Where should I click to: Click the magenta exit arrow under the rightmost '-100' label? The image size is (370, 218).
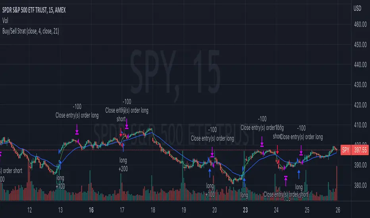[x=301, y=150]
